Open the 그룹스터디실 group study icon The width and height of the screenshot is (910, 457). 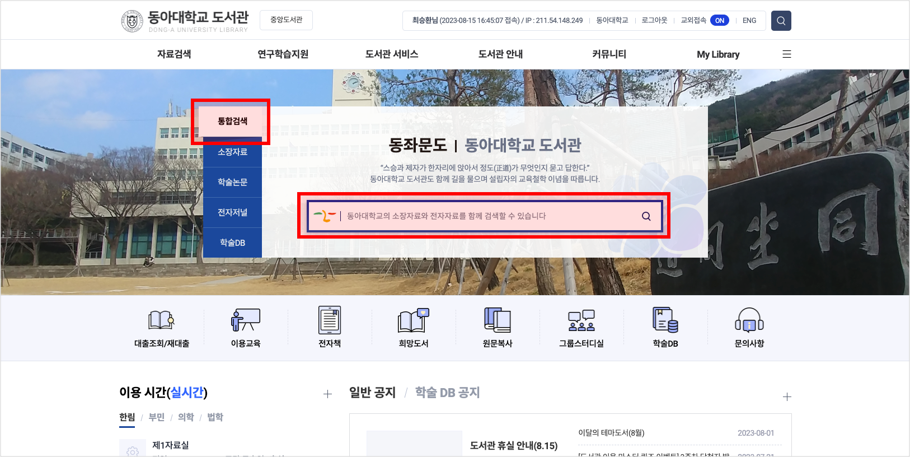581,320
